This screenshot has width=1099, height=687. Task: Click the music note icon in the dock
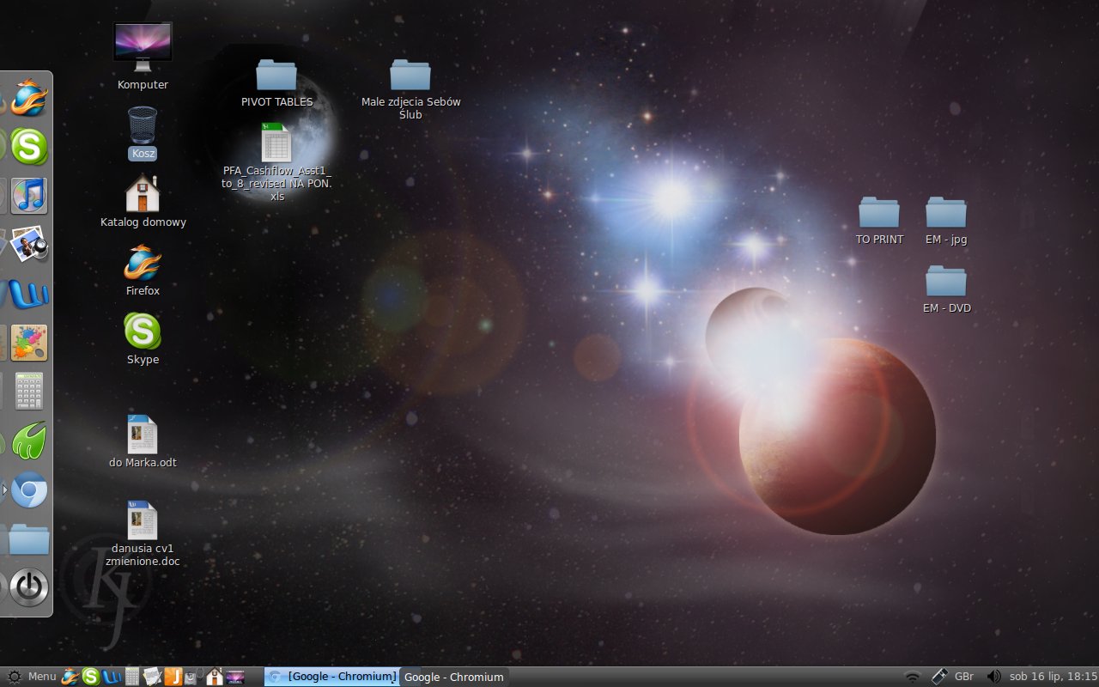(x=29, y=196)
